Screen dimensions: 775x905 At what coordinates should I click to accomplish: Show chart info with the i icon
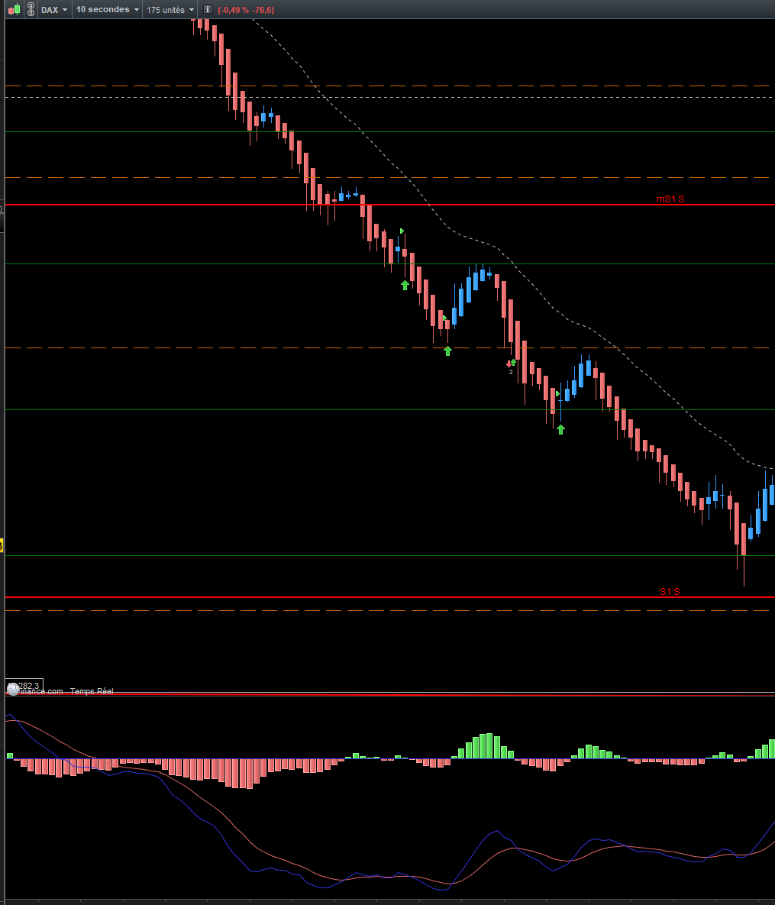(x=208, y=9)
